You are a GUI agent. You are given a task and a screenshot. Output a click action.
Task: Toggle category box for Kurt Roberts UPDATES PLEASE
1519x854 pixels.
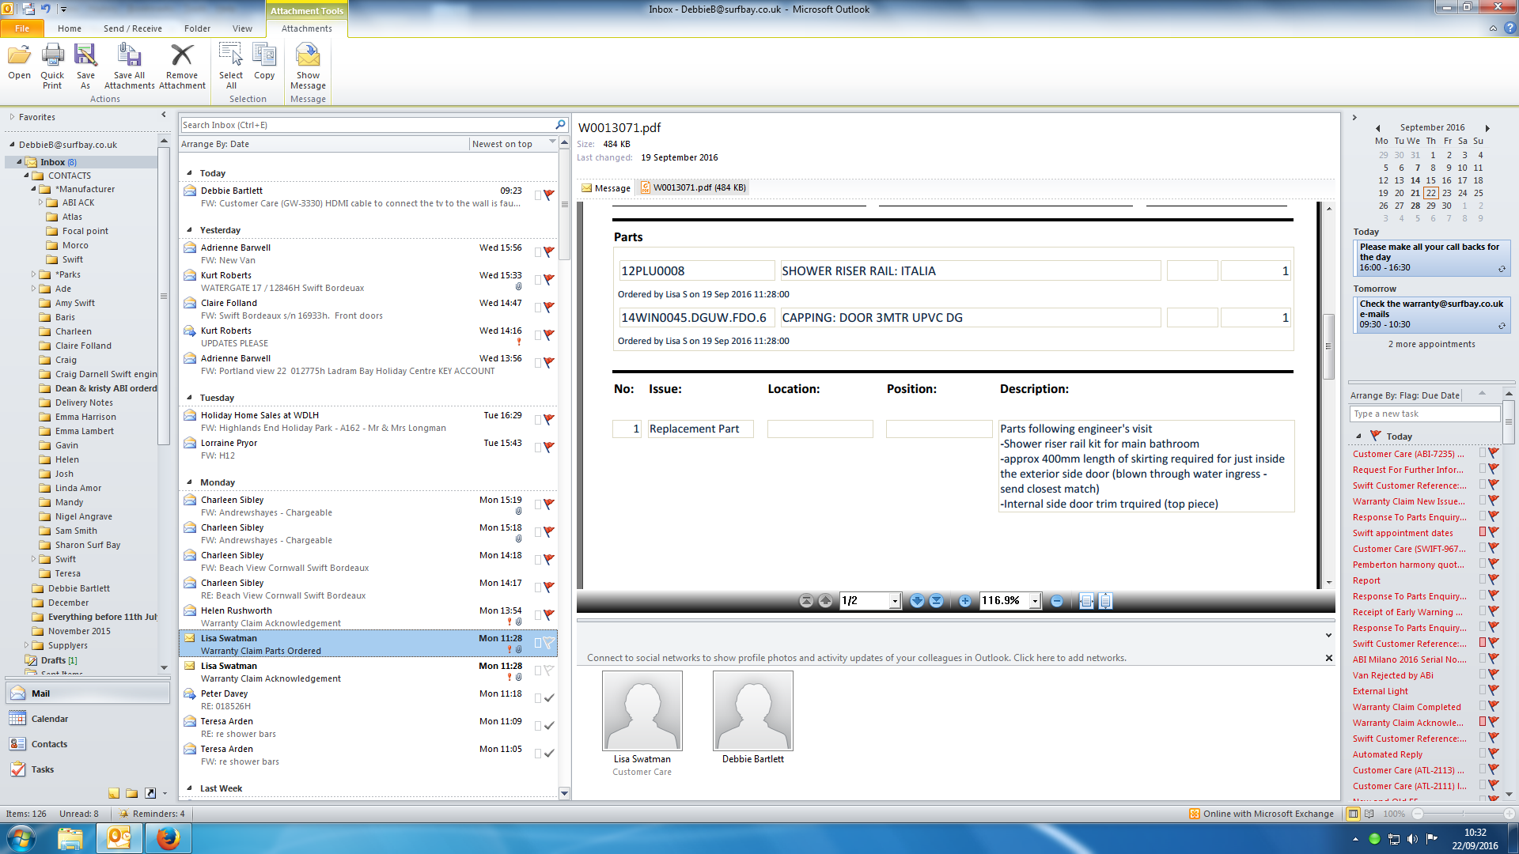click(538, 335)
